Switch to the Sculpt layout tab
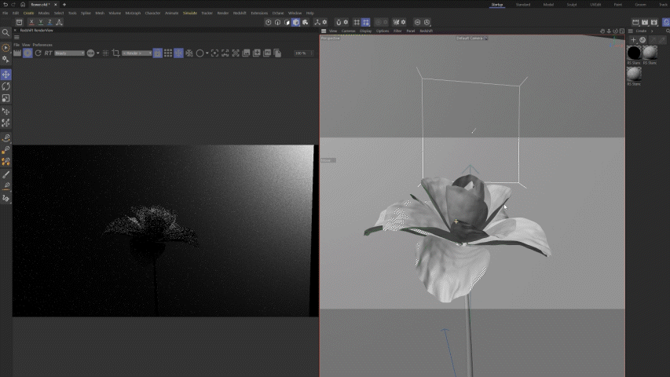 point(571,5)
